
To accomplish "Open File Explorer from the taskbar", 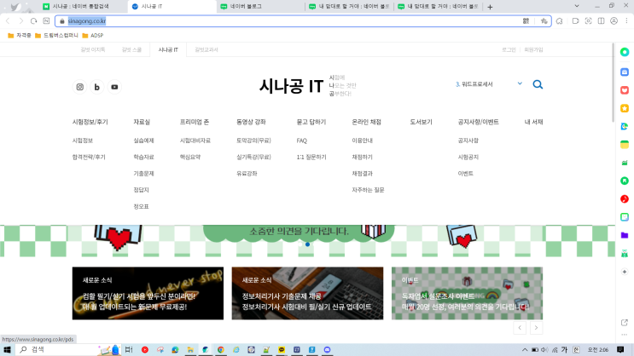I will point(190,349).
